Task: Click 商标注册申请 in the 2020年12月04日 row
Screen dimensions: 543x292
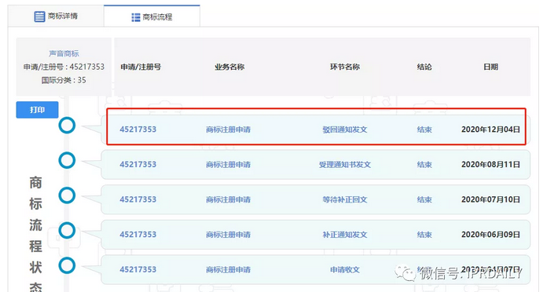Action: (x=228, y=130)
